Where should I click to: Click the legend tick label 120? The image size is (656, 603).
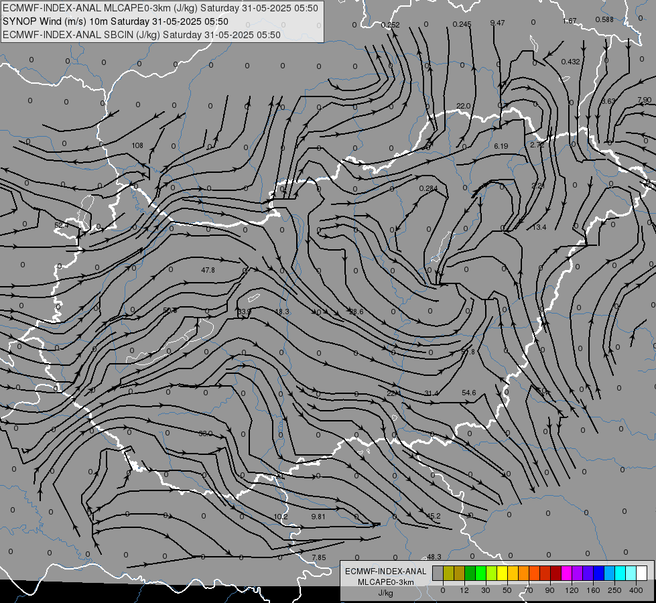(572, 590)
